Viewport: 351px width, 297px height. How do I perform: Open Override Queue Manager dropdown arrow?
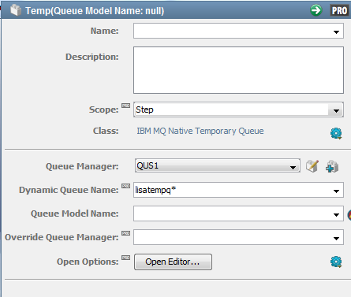click(336, 238)
